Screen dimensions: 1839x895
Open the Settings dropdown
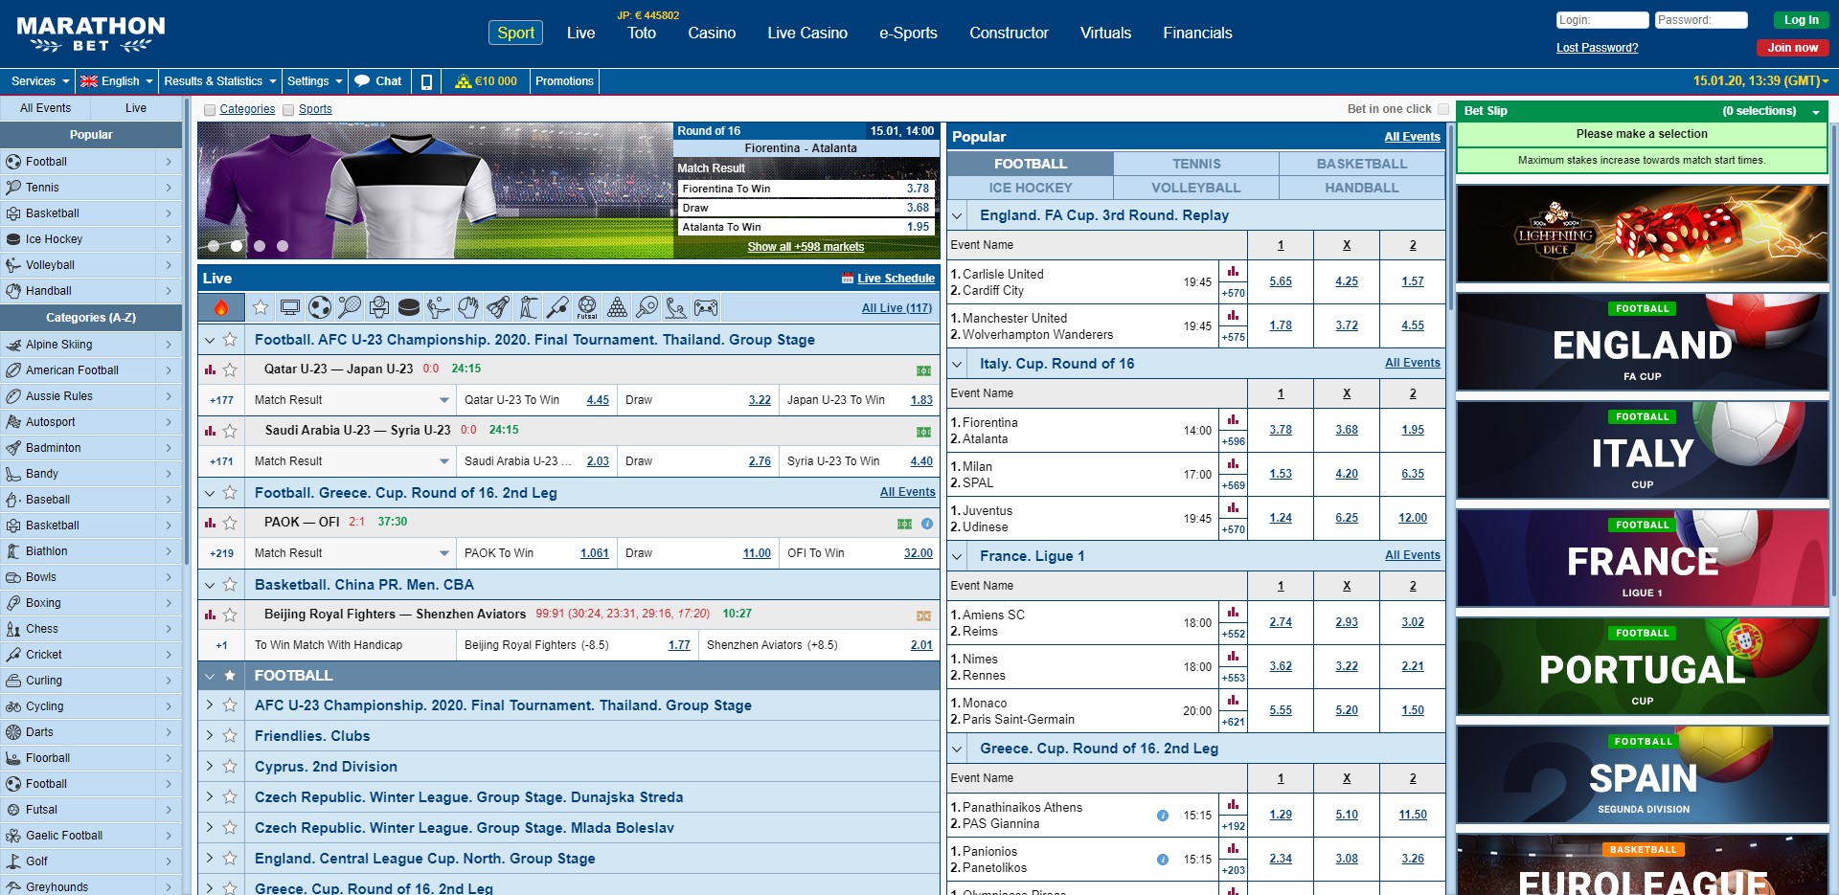point(314,81)
